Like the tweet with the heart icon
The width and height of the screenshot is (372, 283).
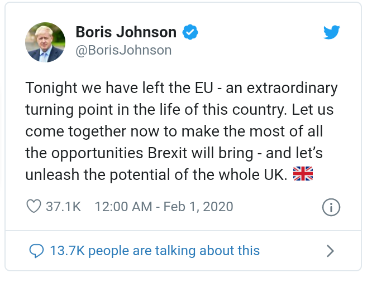point(34,206)
